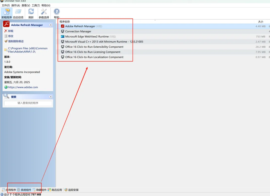The width and height of the screenshot is (270, 196).
Task: Click the status bar text 797 MB
Action: pyautogui.click(x=36, y=195)
